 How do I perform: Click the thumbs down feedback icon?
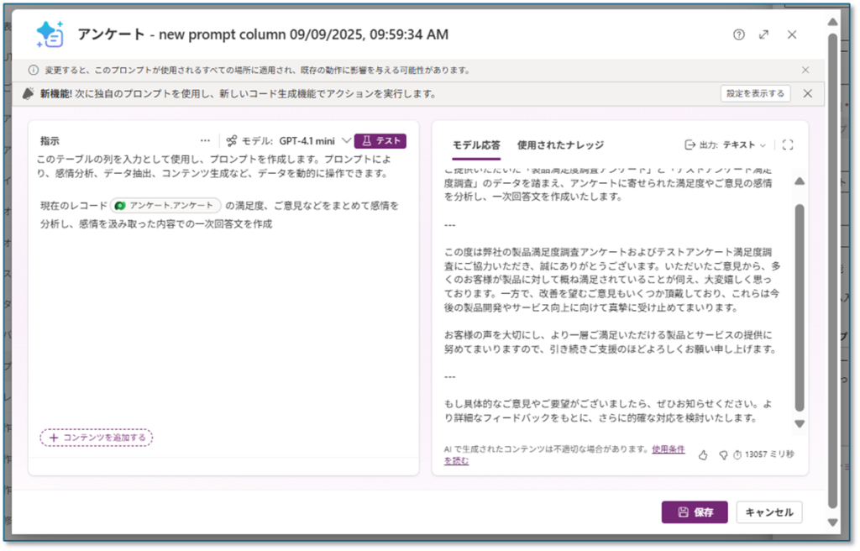[x=722, y=454]
